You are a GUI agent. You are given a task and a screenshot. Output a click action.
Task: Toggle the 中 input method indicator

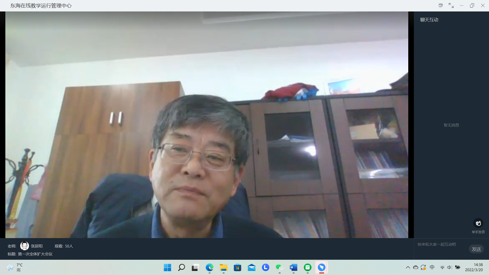point(432,267)
